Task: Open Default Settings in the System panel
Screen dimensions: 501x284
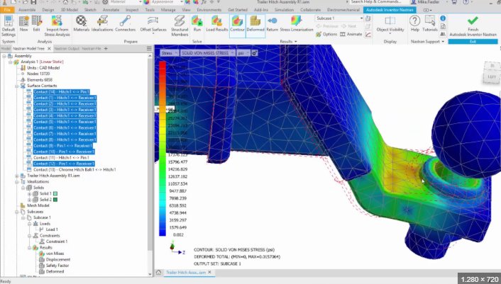Action: (x=9, y=25)
